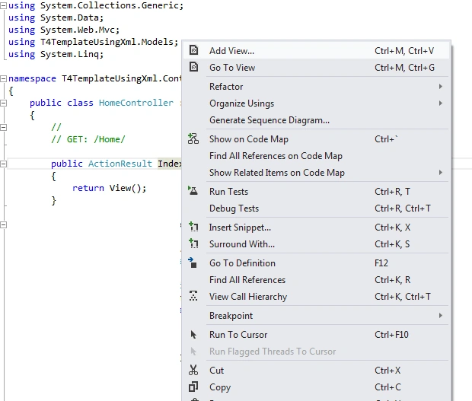Image resolution: width=472 pixels, height=401 pixels.
Task: Select Find All References on Code Map
Action: click(x=316, y=156)
